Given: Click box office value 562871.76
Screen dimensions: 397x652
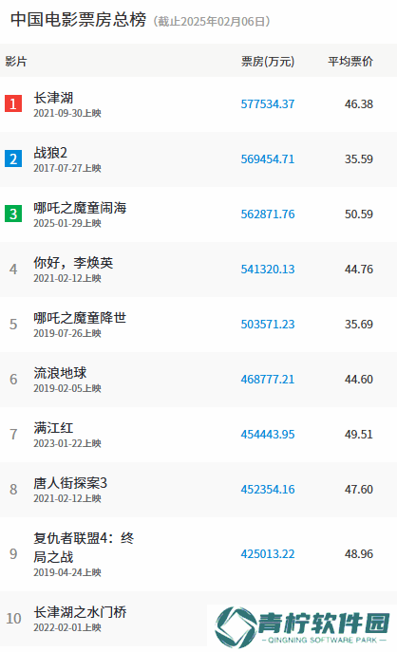Looking at the screenshot, I should tap(268, 214).
